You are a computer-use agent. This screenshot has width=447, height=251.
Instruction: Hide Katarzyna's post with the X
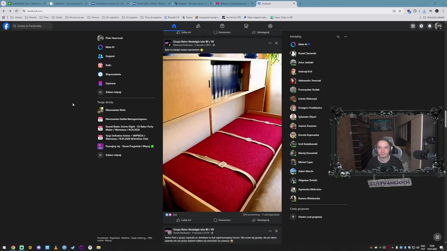(276, 43)
